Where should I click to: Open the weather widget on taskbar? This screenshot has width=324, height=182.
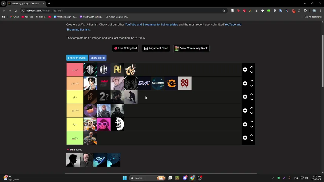click(11, 178)
